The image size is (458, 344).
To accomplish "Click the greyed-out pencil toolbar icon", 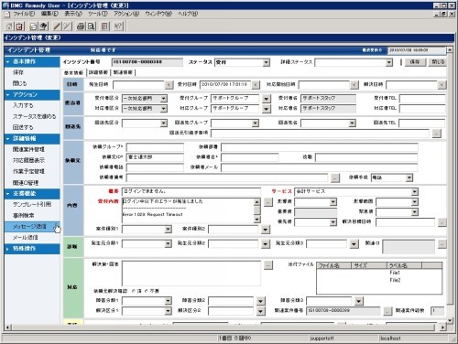I will (x=68, y=27).
